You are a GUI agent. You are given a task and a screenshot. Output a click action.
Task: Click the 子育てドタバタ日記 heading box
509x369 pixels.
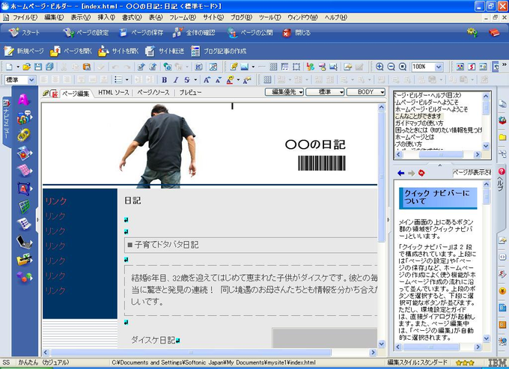point(251,245)
